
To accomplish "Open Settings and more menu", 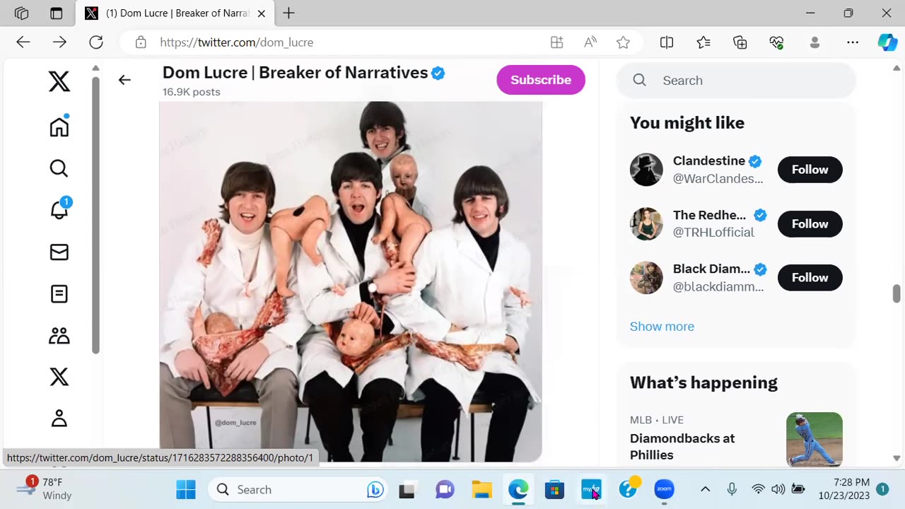I will (x=853, y=42).
